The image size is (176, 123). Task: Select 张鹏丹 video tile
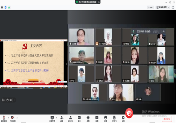point(108,74)
